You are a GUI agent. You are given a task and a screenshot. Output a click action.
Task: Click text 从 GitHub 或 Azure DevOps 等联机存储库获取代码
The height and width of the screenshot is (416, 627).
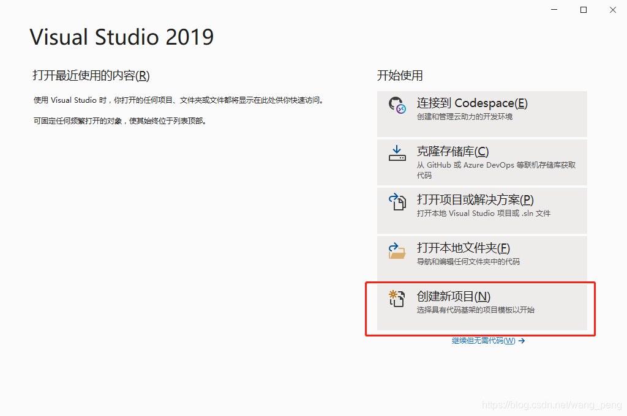[x=496, y=170]
